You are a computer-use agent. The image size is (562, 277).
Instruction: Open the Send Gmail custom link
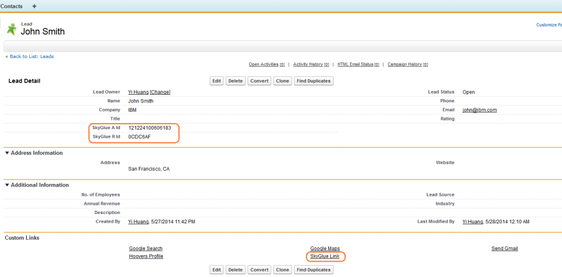point(505,249)
